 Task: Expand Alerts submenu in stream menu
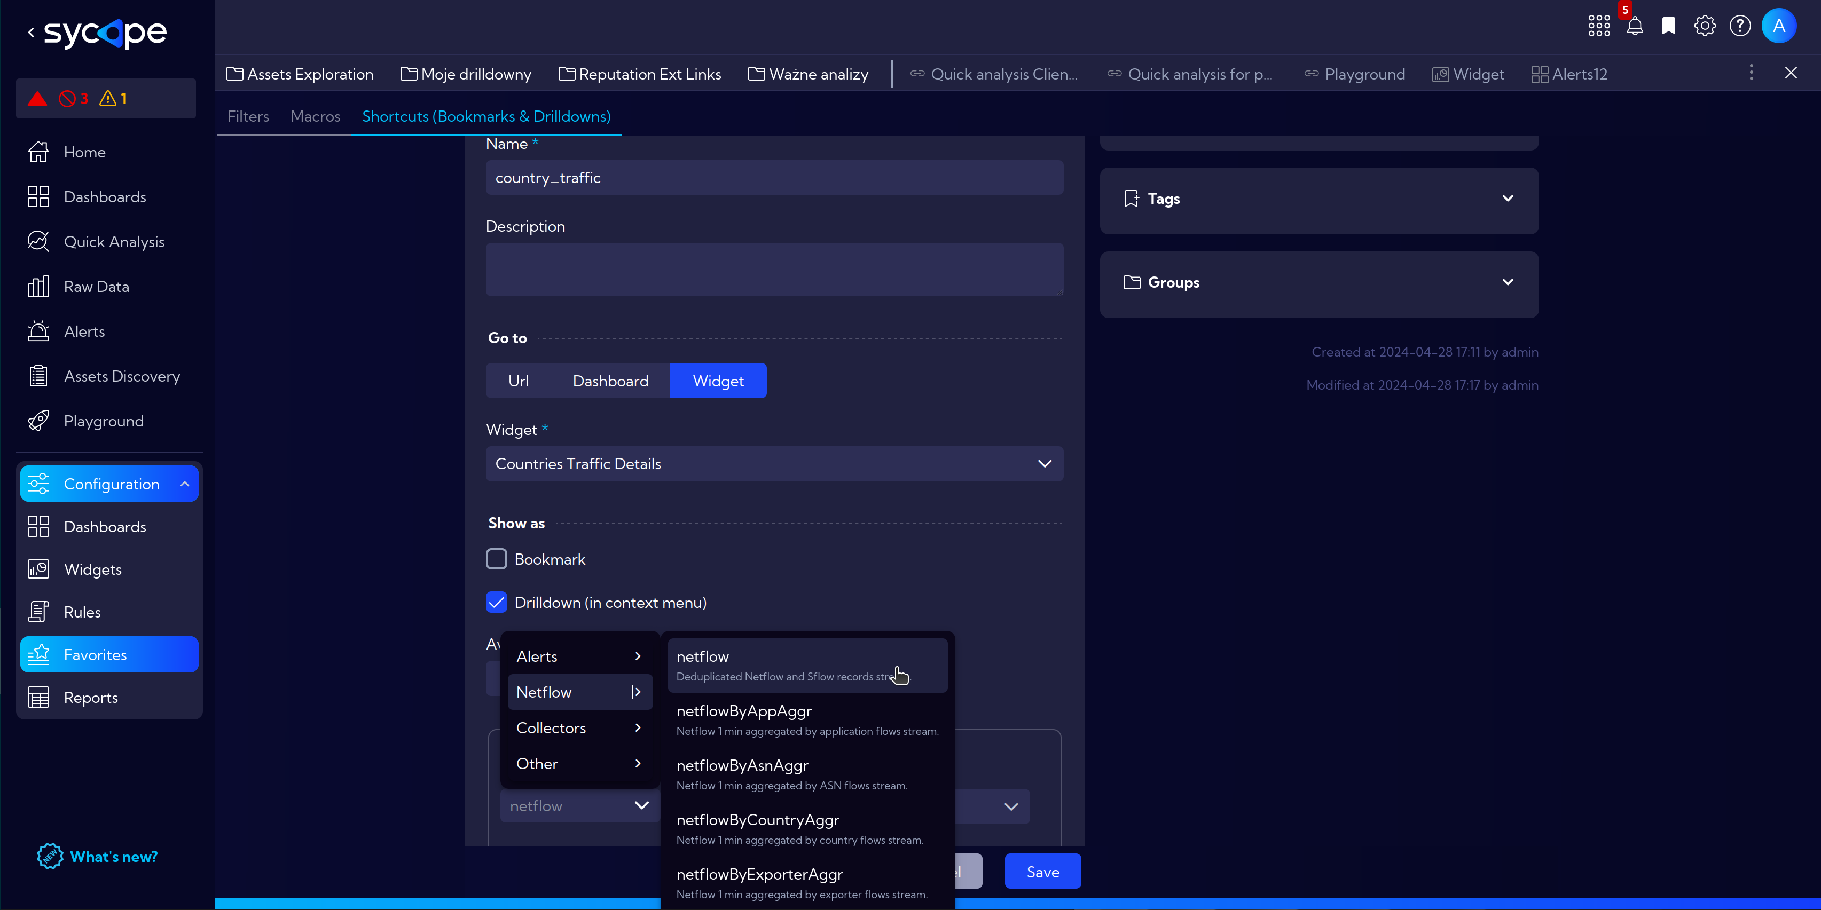[579, 656]
